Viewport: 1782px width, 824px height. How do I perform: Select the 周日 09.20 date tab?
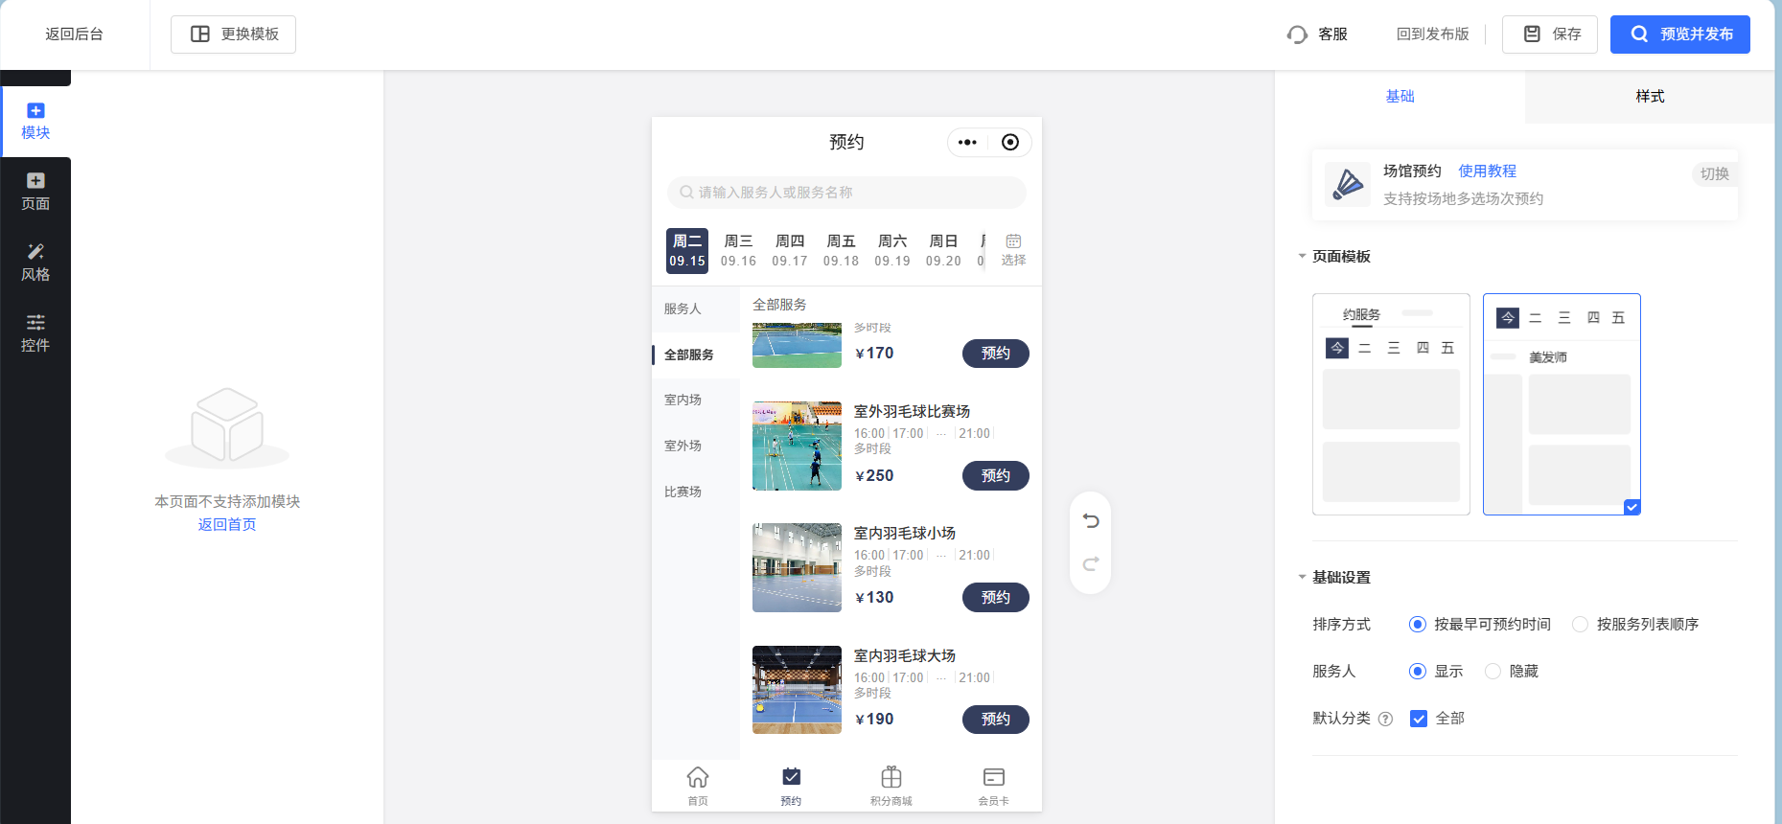[x=943, y=250]
